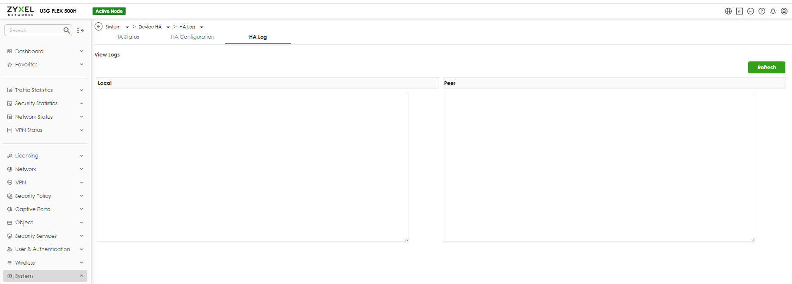Open the user account profile icon
This screenshot has width=792, height=284.
point(784,11)
